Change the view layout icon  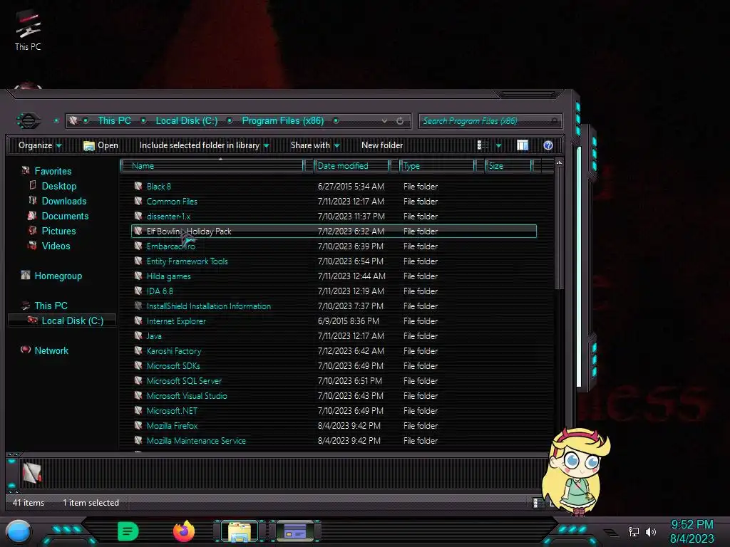[x=483, y=145]
